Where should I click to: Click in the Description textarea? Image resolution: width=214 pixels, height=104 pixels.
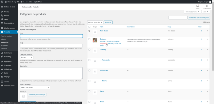pos(51,73)
